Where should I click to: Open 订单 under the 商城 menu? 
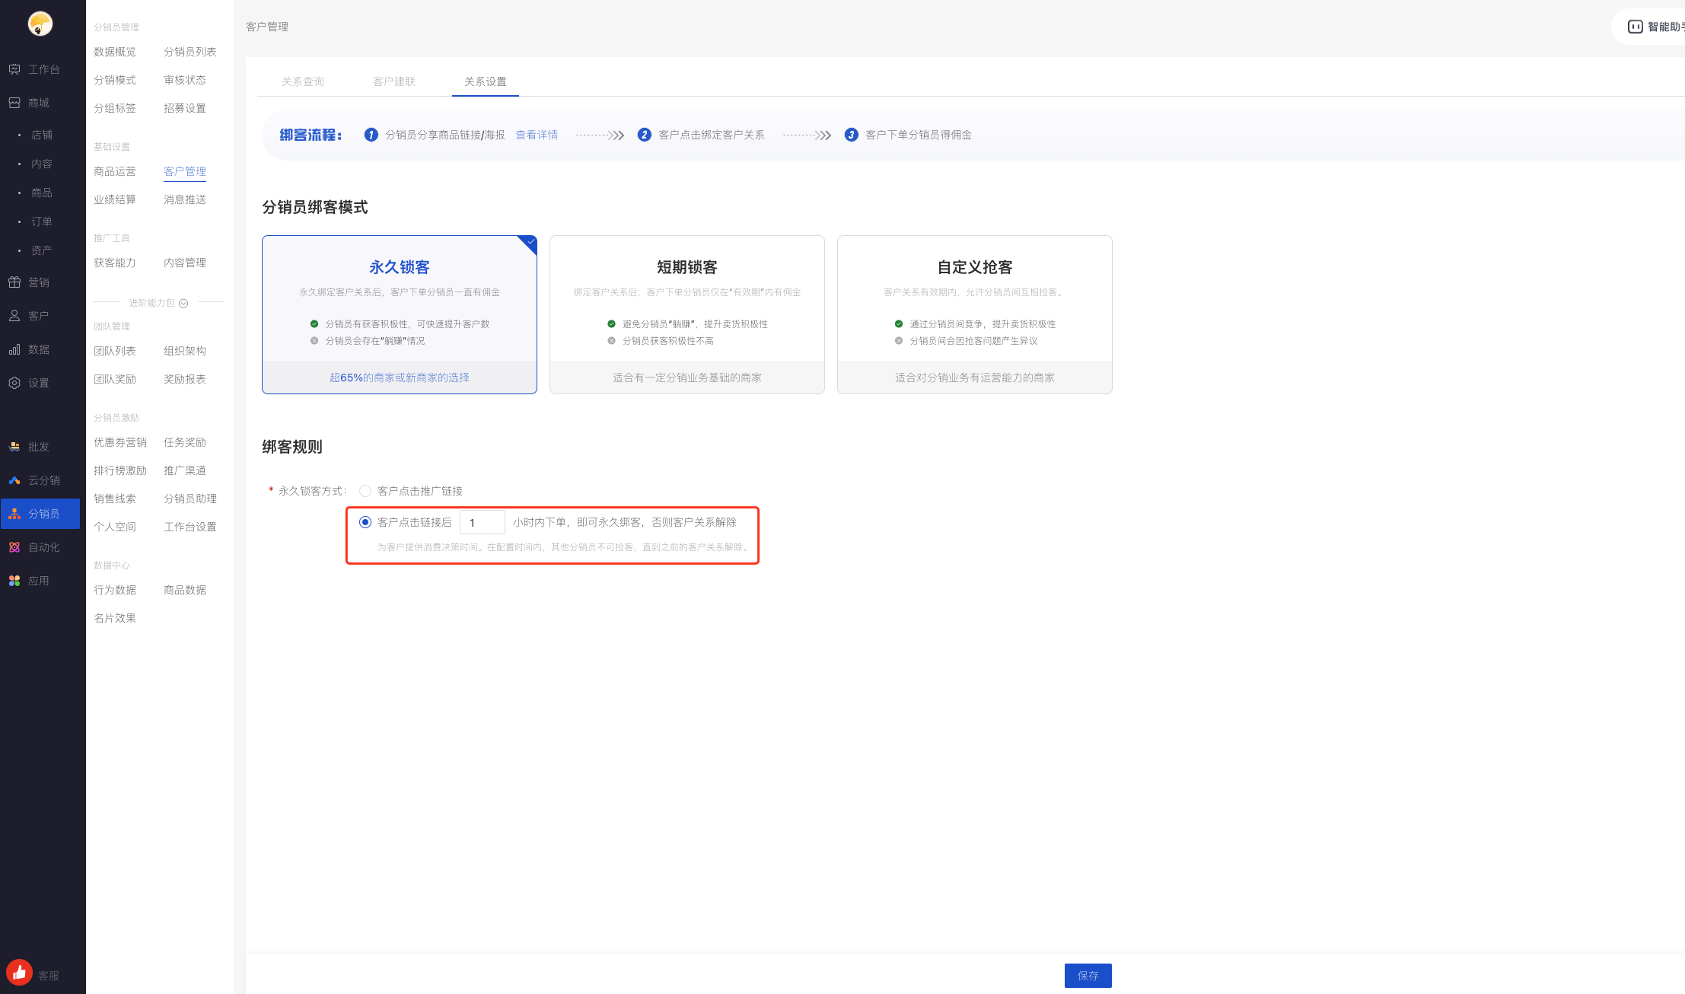point(42,221)
